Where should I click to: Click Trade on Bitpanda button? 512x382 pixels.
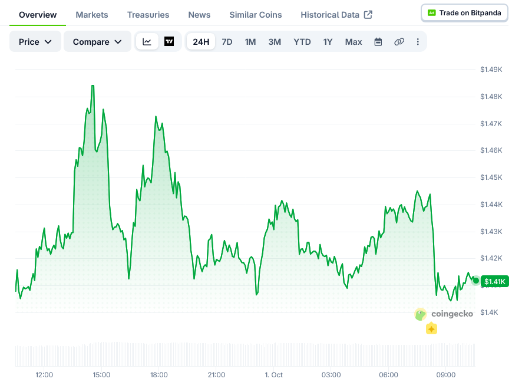click(464, 13)
